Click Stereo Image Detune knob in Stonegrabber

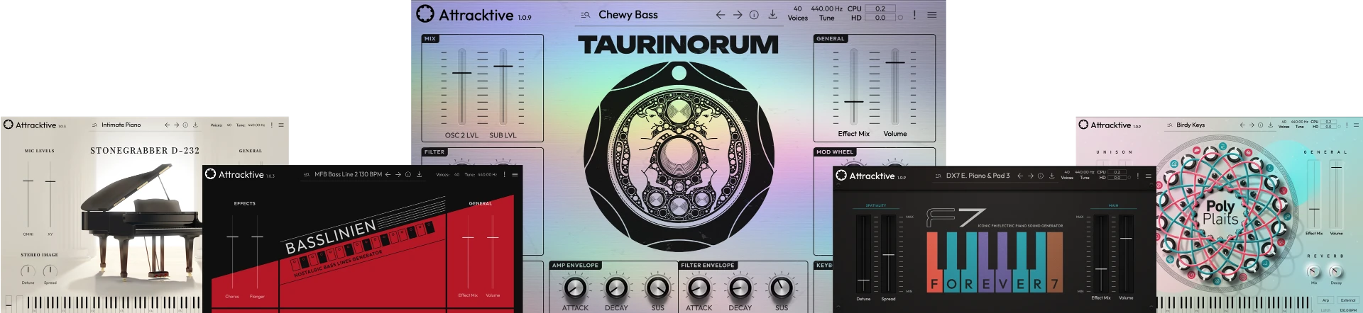[28, 271]
